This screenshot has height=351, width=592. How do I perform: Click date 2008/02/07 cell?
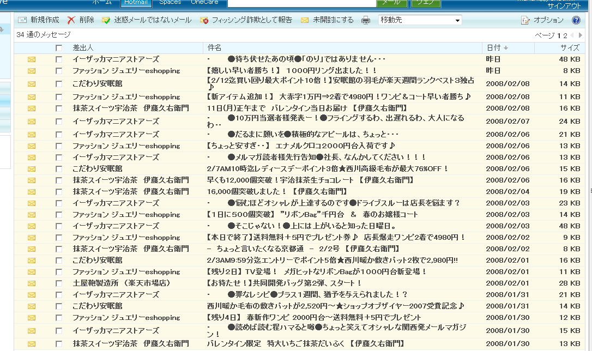tap(508, 122)
